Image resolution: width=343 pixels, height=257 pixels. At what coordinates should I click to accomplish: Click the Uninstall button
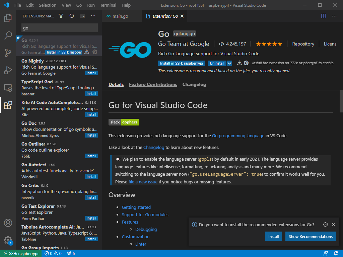click(x=217, y=63)
